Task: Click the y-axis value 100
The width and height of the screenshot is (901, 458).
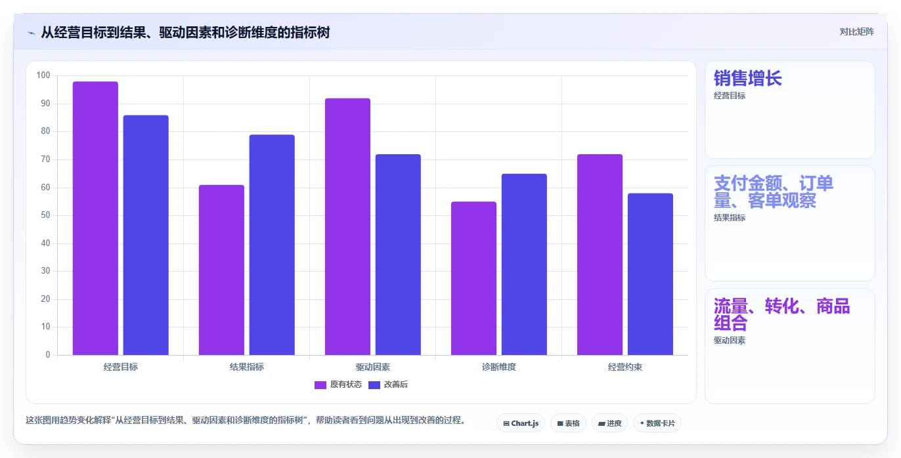Action: click(x=43, y=75)
